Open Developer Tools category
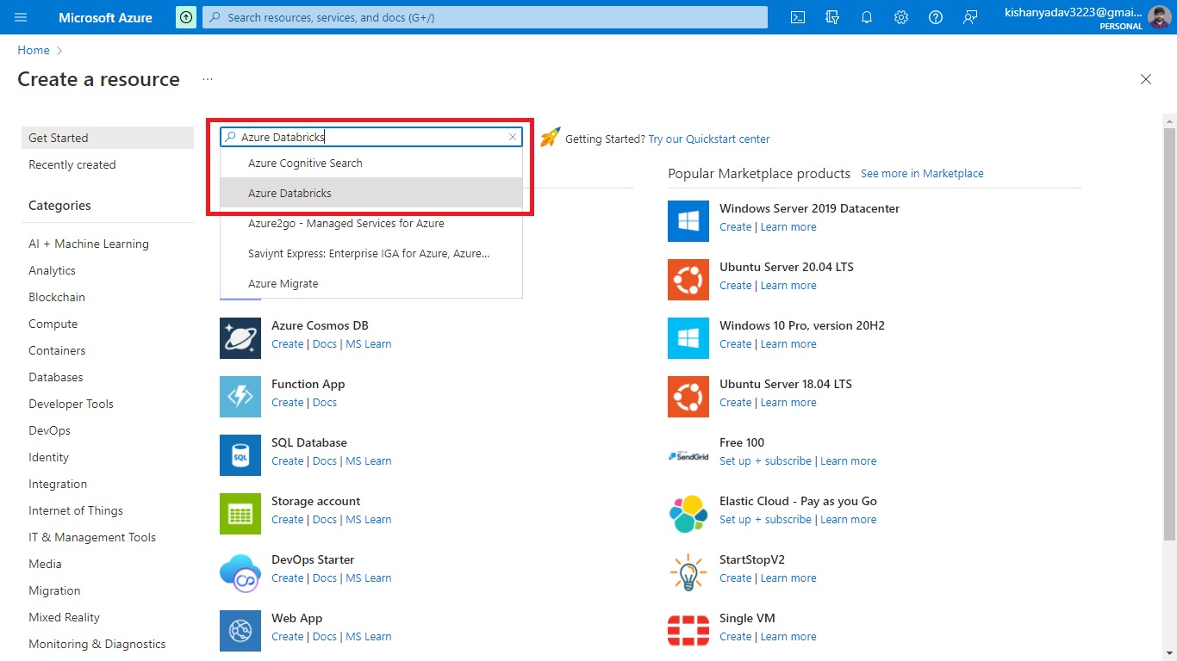Image resolution: width=1177 pixels, height=661 pixels. point(71,404)
